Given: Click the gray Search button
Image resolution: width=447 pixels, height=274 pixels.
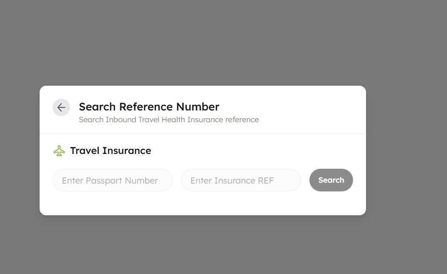Looking at the screenshot, I should tap(331, 180).
